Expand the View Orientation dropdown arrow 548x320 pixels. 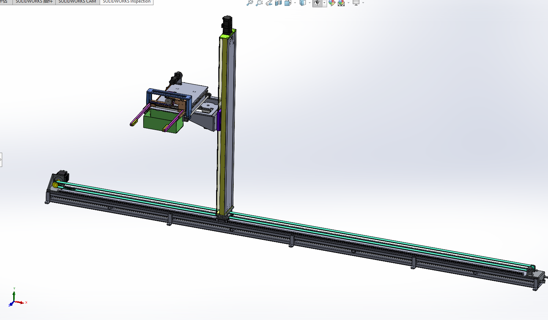tap(295, 3)
